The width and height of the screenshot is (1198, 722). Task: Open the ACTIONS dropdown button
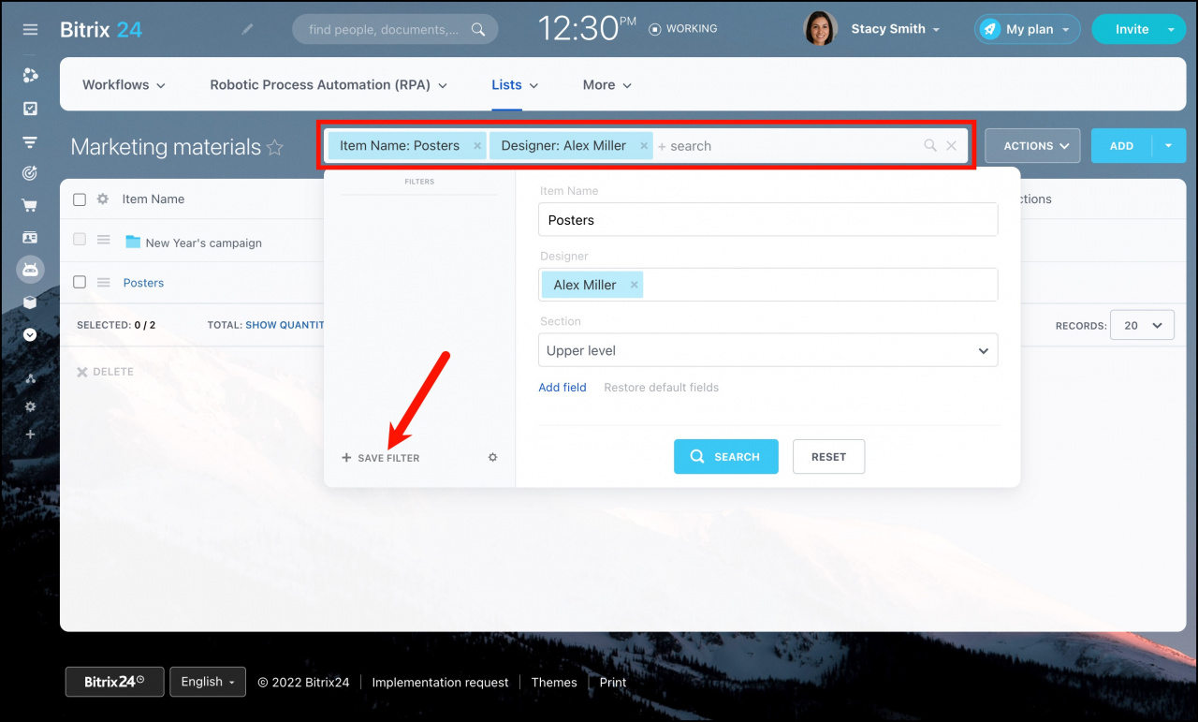(x=1032, y=146)
